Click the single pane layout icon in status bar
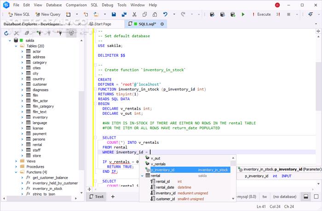Viewport: 322px width, 211px height. pos(316,197)
